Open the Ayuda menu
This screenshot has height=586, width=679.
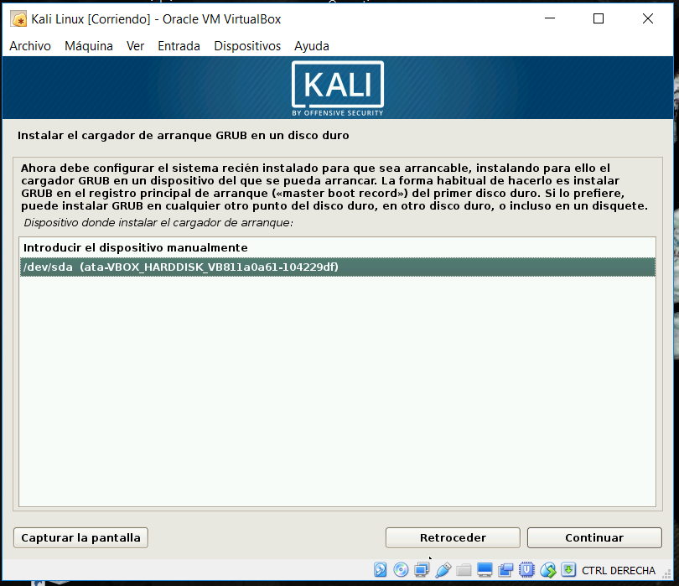(x=312, y=46)
